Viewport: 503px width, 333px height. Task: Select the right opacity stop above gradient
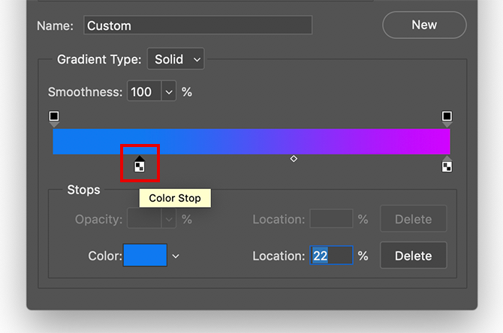tap(447, 117)
